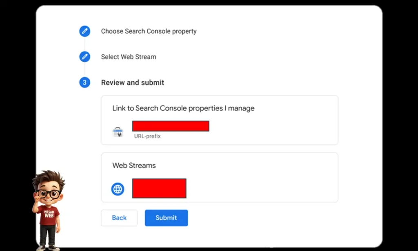Go back using the Back button
The width and height of the screenshot is (418, 251).
(119, 217)
